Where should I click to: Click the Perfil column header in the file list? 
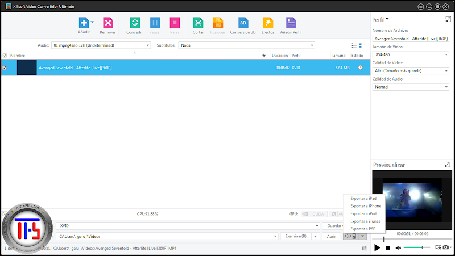tap(296, 56)
